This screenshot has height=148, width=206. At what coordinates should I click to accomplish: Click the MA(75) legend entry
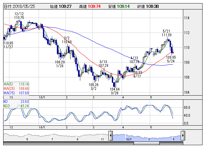[x=16, y=93]
